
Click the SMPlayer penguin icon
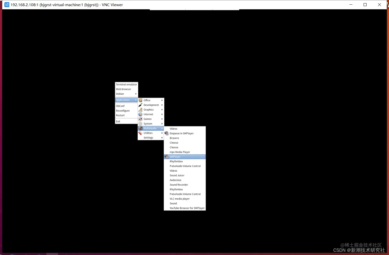[166, 157]
